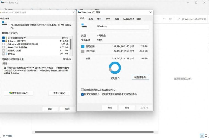
Task: Go to the 共享 tab
Action: pos(108,19)
